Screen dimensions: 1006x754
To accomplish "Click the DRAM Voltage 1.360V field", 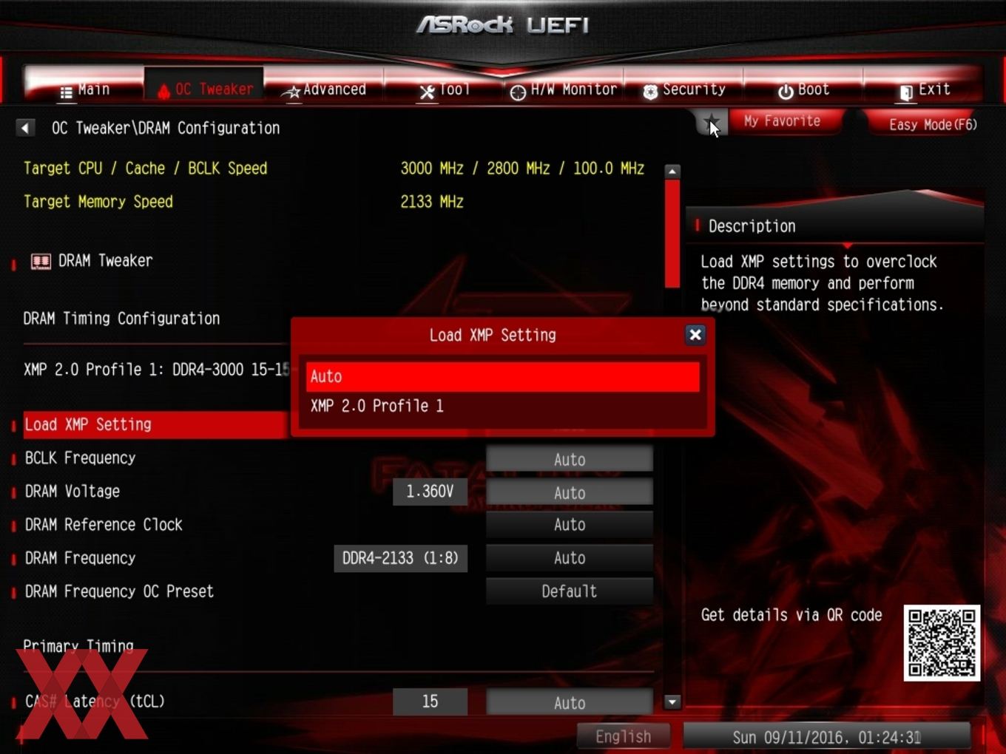I will pyautogui.click(x=430, y=492).
